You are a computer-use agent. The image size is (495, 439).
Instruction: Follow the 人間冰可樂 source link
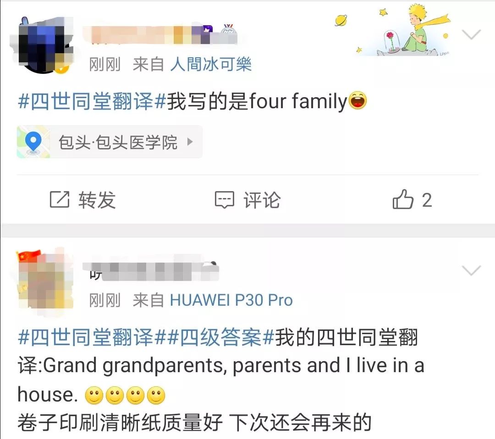point(210,64)
